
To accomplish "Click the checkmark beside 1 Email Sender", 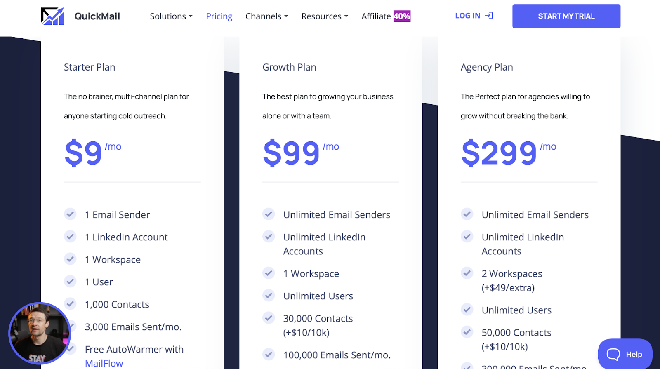I will pyautogui.click(x=70, y=214).
